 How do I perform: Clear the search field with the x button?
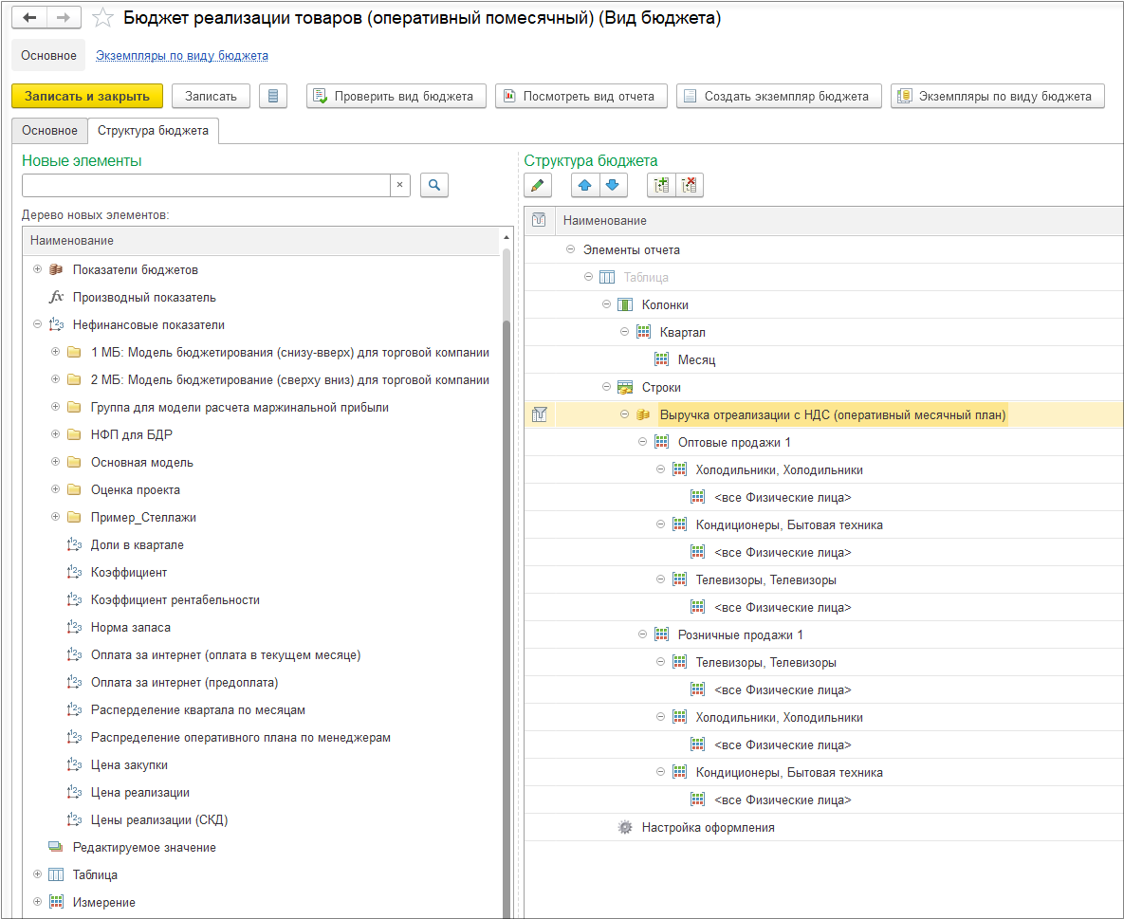[399, 186]
